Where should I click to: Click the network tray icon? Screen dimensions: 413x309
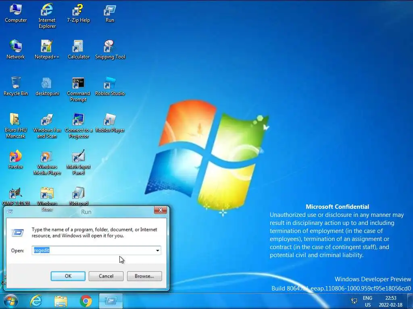pos(354,301)
